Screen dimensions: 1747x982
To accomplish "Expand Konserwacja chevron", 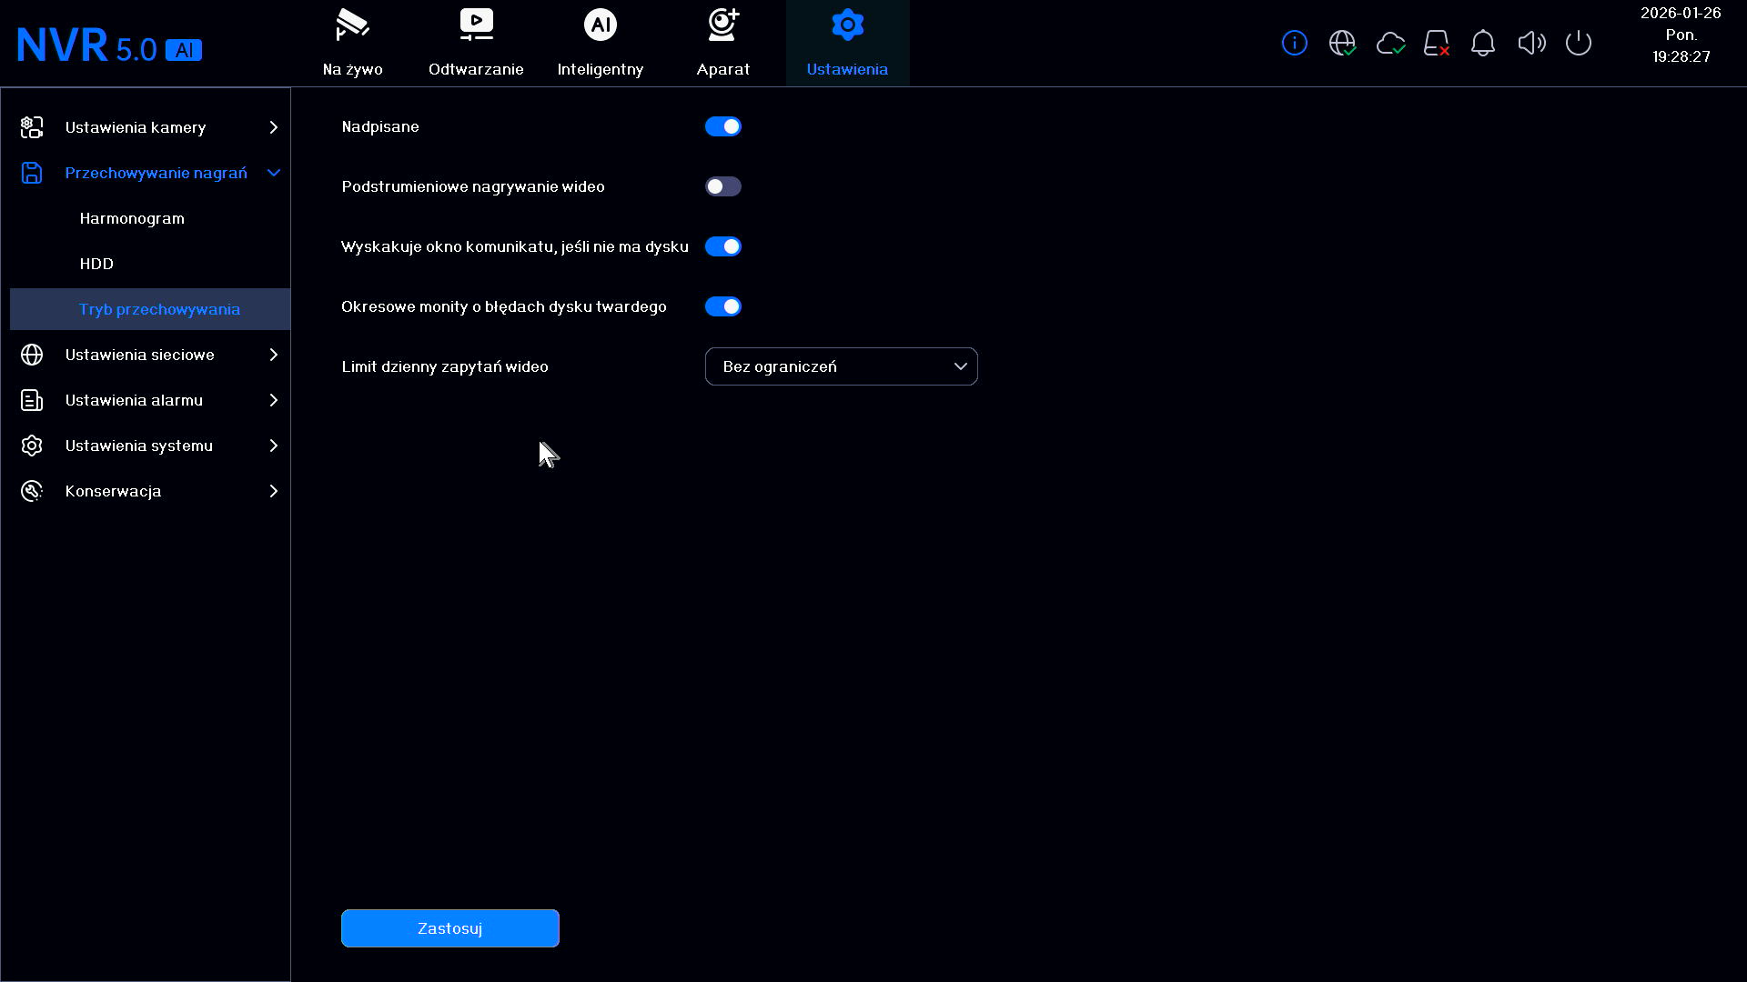I will 273,491.
